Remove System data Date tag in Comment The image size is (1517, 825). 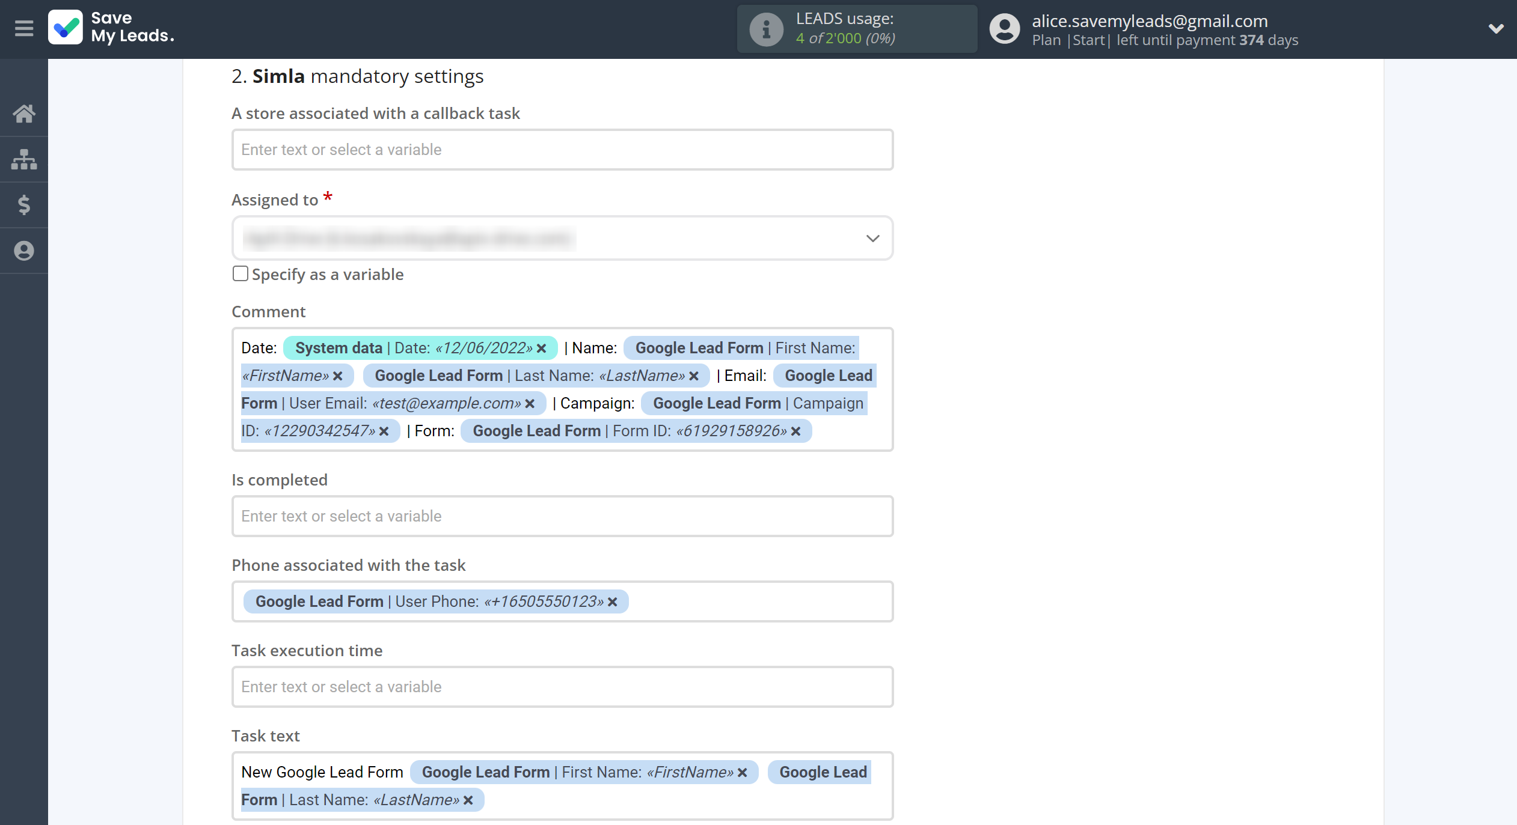(x=541, y=349)
